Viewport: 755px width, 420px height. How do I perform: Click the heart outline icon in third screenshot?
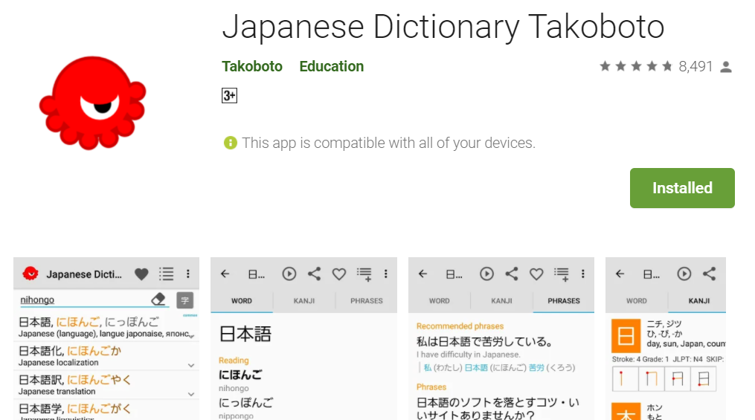click(x=536, y=274)
